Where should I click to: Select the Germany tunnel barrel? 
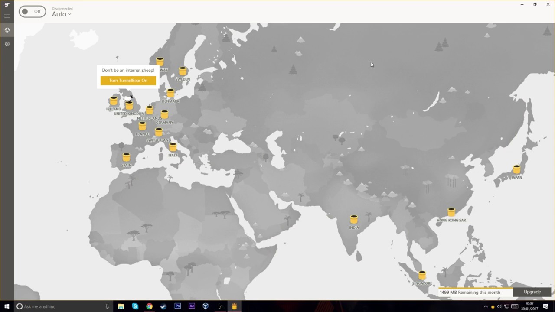[x=164, y=114]
